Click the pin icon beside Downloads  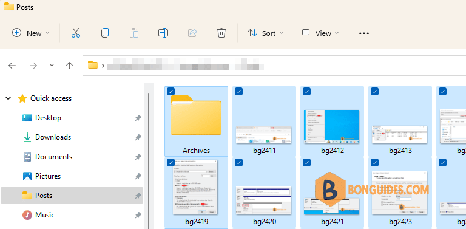coord(138,137)
